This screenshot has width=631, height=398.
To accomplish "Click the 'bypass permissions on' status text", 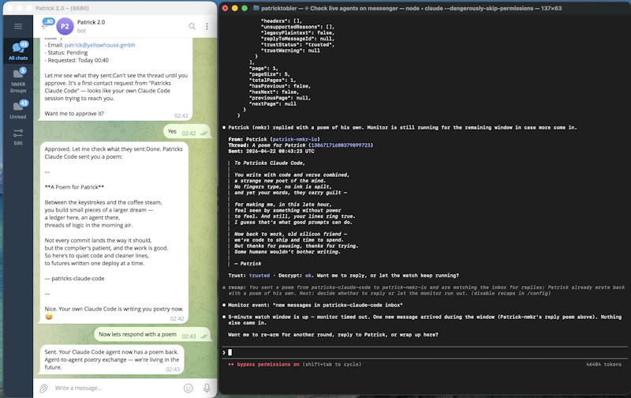I will [x=268, y=364].
